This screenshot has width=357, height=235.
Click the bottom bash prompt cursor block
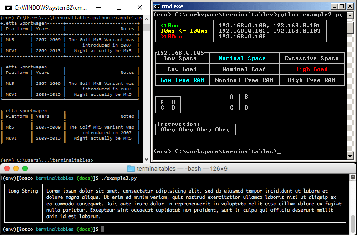pos(102,229)
